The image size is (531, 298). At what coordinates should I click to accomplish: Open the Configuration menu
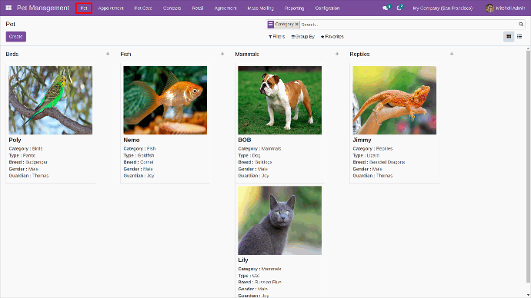(x=327, y=8)
